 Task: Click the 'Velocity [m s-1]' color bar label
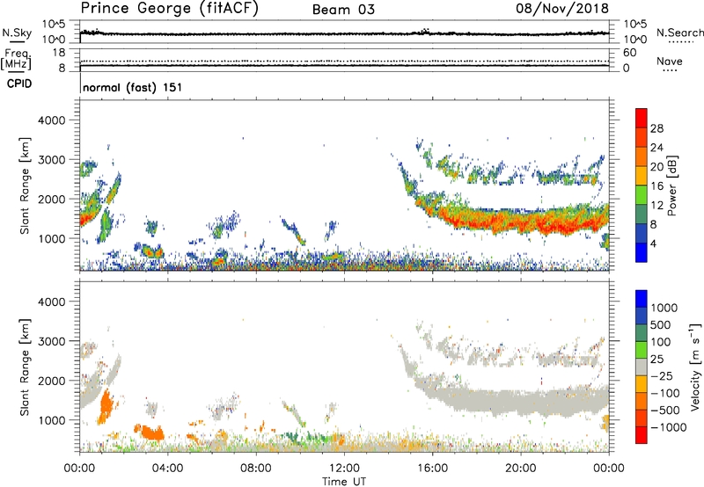pyautogui.click(x=695, y=367)
